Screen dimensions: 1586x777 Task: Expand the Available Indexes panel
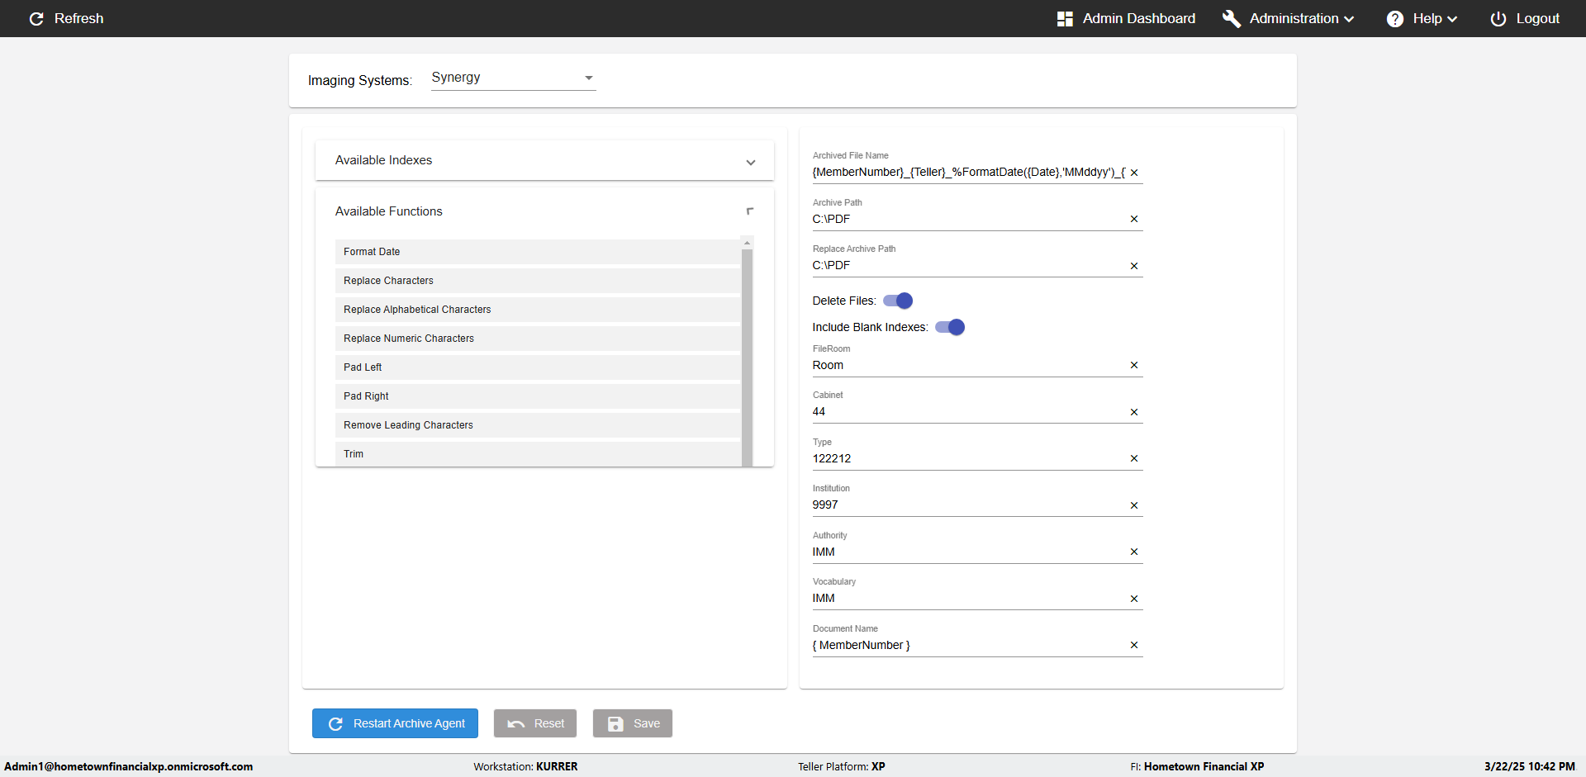750,162
